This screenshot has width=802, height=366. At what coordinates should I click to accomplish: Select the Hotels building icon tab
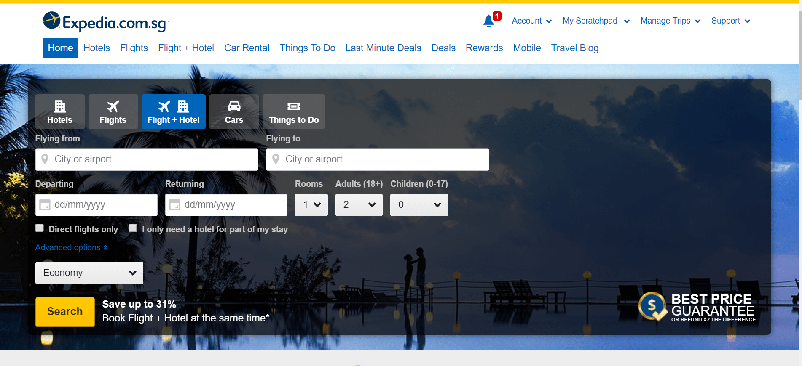click(x=60, y=111)
